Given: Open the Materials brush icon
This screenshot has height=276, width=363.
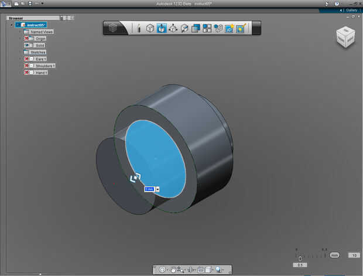Looking at the screenshot, I should tap(241, 28).
